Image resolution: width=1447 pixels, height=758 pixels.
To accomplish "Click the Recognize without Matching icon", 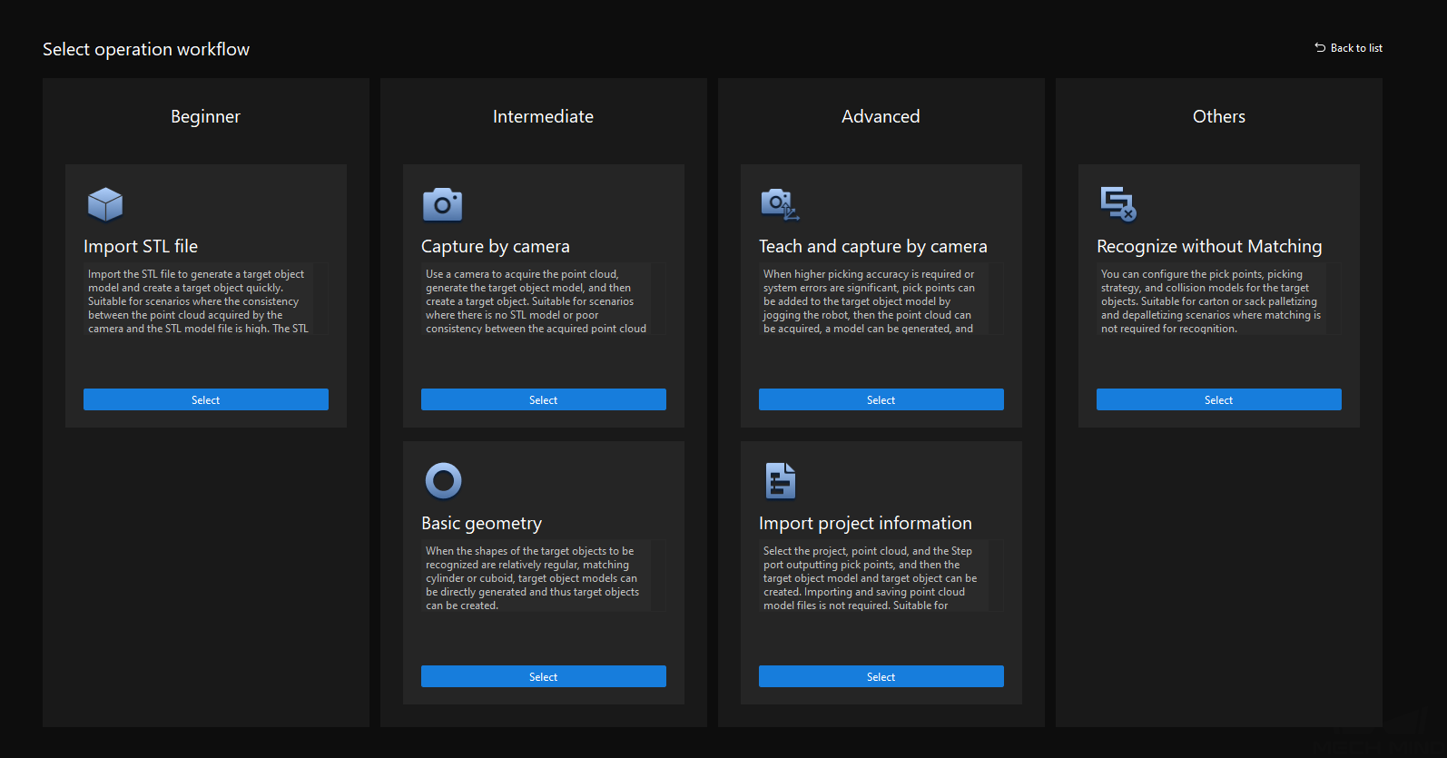I will (1117, 204).
